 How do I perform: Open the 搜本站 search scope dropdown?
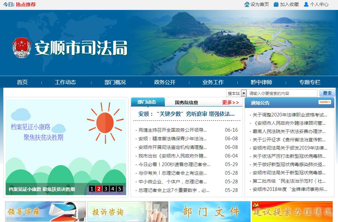tap(236, 93)
